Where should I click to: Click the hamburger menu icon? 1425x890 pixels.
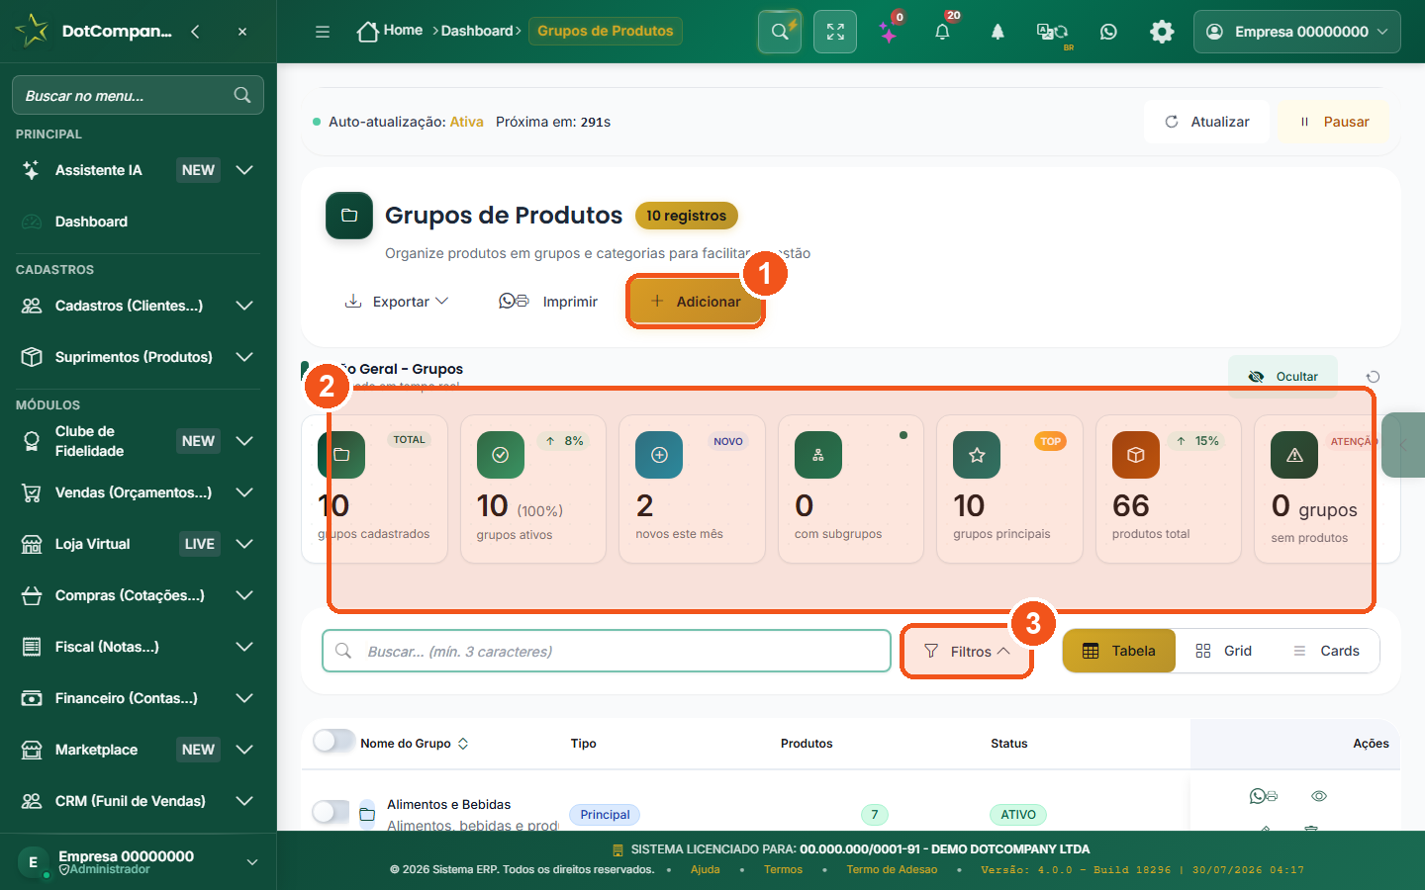(x=323, y=32)
